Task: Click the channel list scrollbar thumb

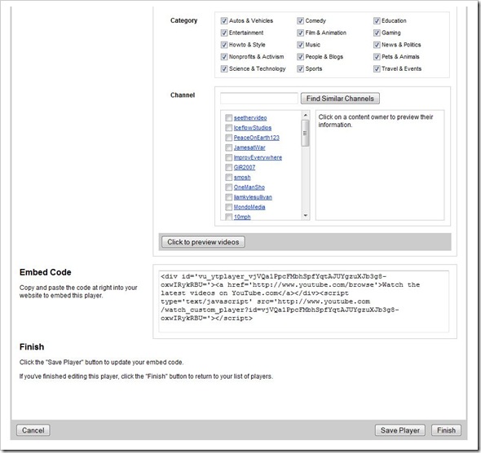Action: click(305, 134)
